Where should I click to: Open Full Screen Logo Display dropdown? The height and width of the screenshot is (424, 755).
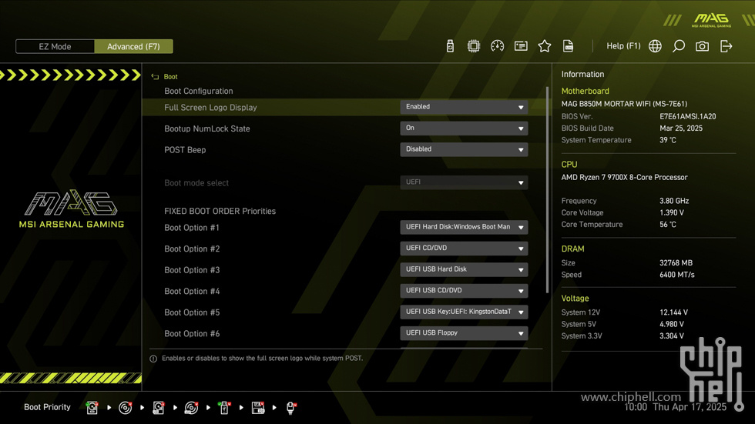tap(464, 107)
